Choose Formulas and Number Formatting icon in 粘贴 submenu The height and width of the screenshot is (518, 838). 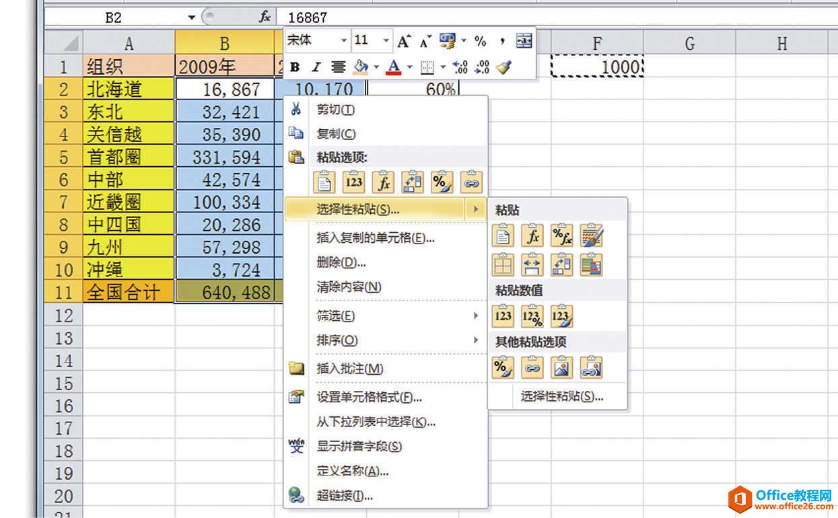[x=561, y=235]
